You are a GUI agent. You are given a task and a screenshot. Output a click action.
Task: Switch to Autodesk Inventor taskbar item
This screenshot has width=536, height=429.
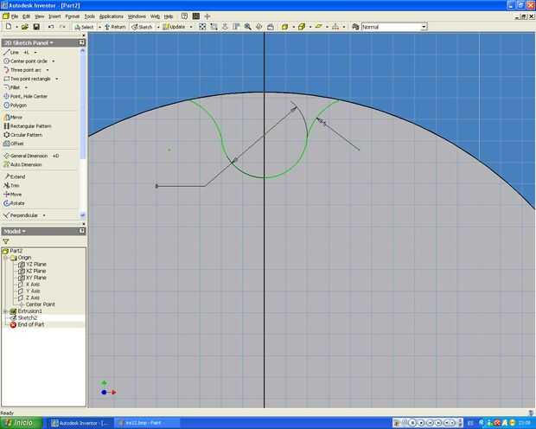80,423
